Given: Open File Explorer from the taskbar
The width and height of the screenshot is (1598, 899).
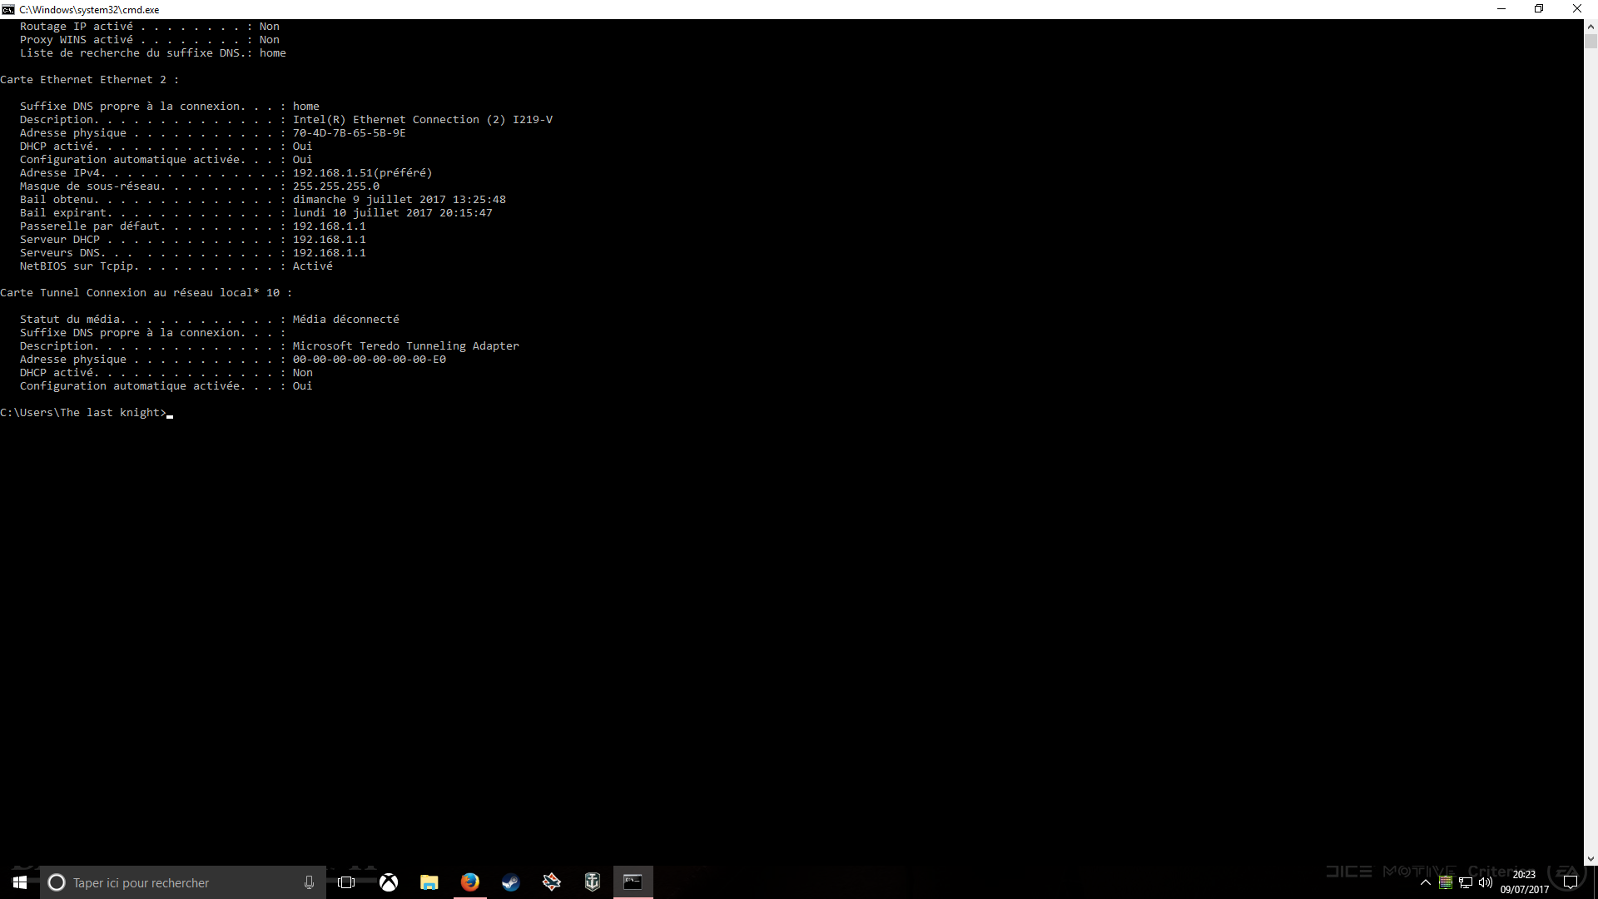Looking at the screenshot, I should [429, 882].
